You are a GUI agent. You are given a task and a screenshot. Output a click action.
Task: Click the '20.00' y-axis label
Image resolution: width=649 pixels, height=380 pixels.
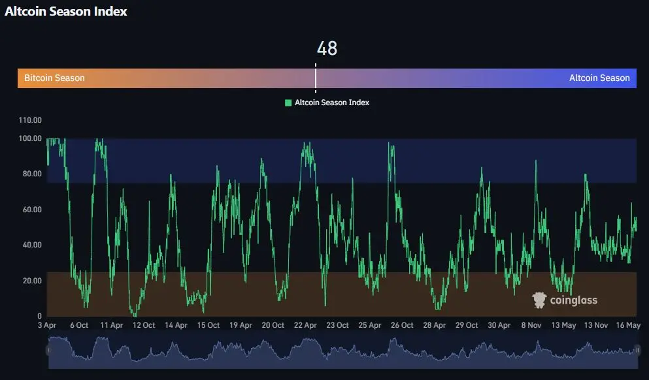coord(32,280)
